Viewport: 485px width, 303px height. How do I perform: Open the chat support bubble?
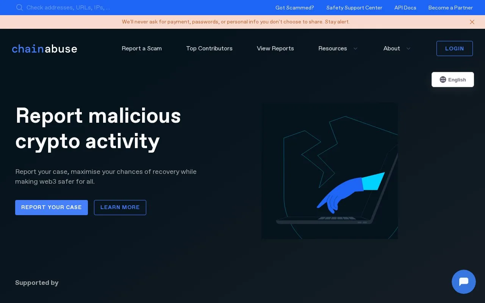click(464, 282)
